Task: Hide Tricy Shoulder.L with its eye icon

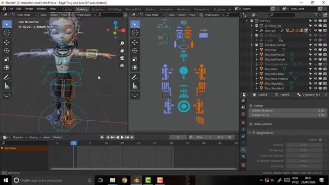Action: click(315, 83)
